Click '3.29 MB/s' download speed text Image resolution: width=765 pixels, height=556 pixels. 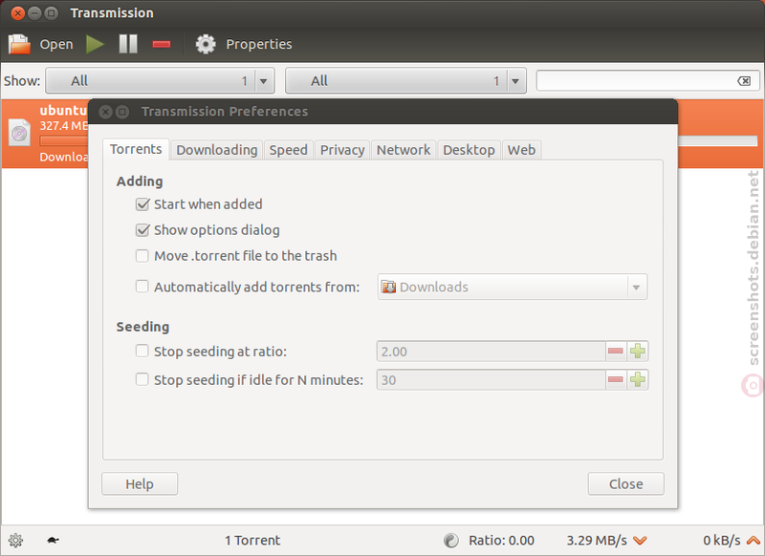click(597, 541)
